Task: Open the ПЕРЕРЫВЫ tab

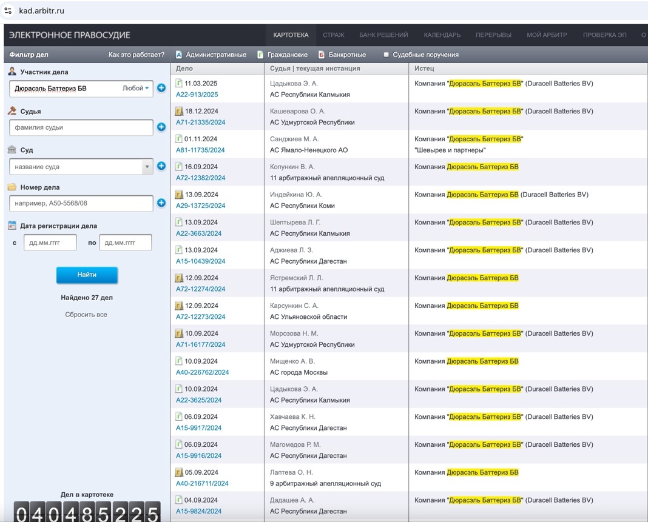Action: click(x=493, y=35)
